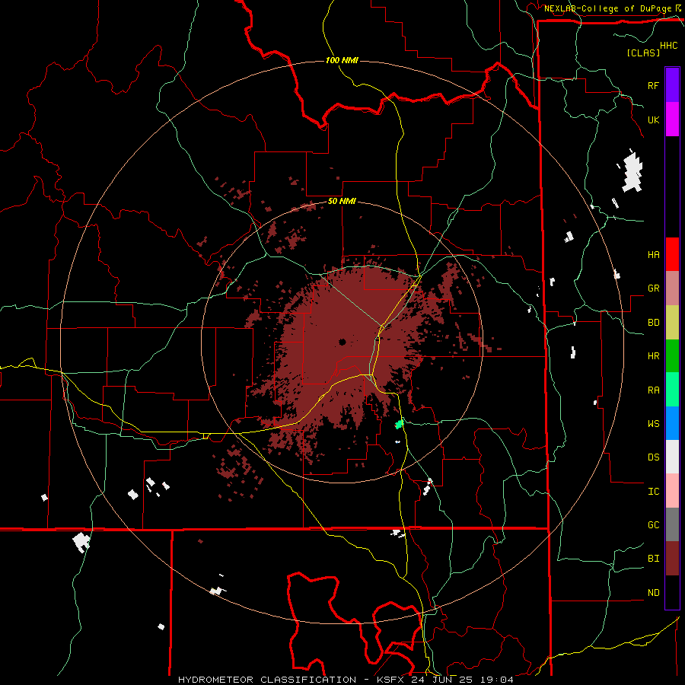
Task: Click the green HR legend color swatch
Action: click(x=672, y=355)
